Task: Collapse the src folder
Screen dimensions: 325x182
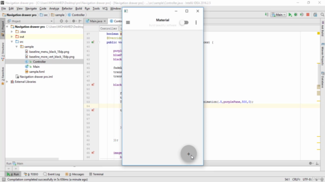Action: point(12,41)
